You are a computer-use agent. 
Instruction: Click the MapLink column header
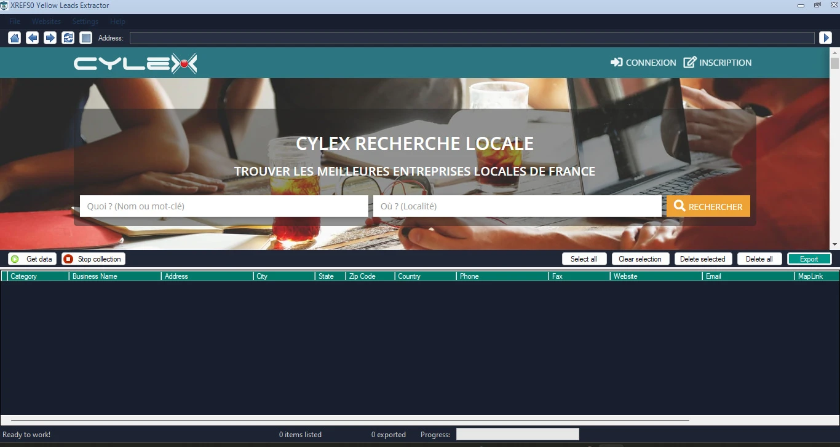pos(817,276)
